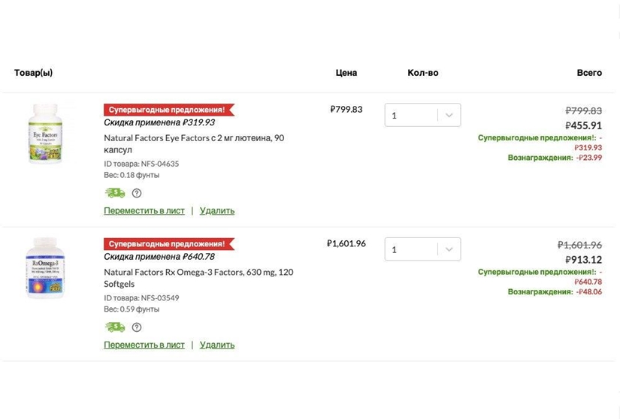The image size is (620, 419).
Task: Open the quantity dropdown for Rx Omega-3
Action: [422, 249]
